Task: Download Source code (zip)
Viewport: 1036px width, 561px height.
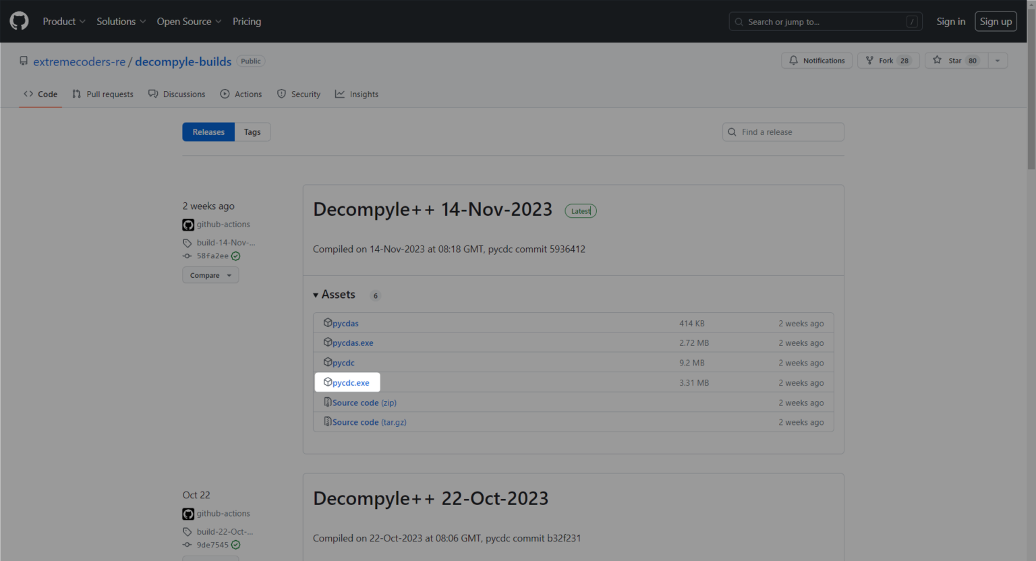Action: click(364, 403)
